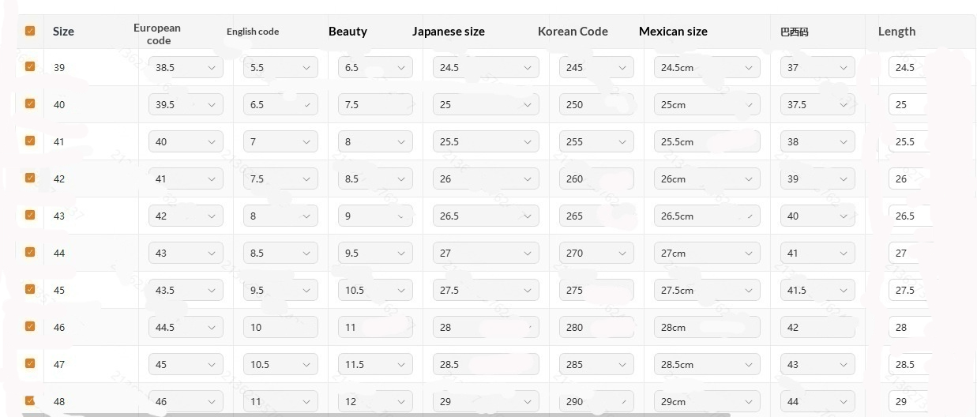
Task: Expand Japanese size dropdown showing 26
Action: click(x=486, y=179)
